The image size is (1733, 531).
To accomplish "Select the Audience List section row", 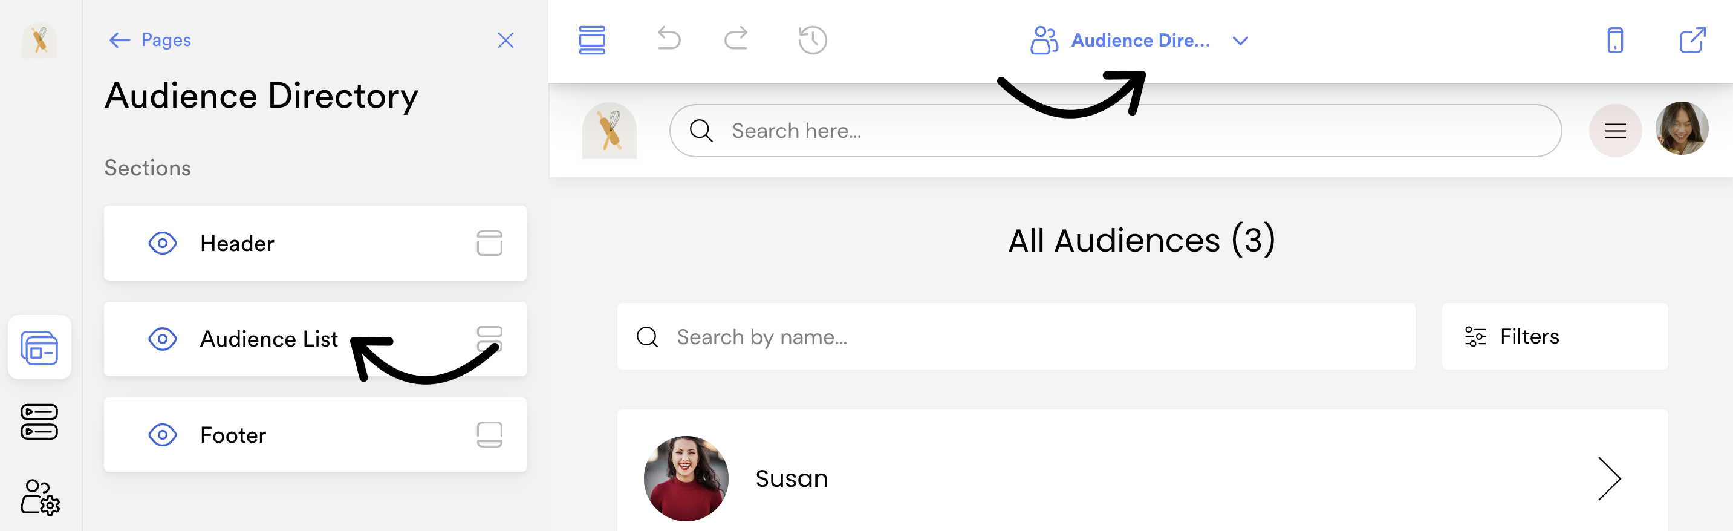I will click(316, 339).
